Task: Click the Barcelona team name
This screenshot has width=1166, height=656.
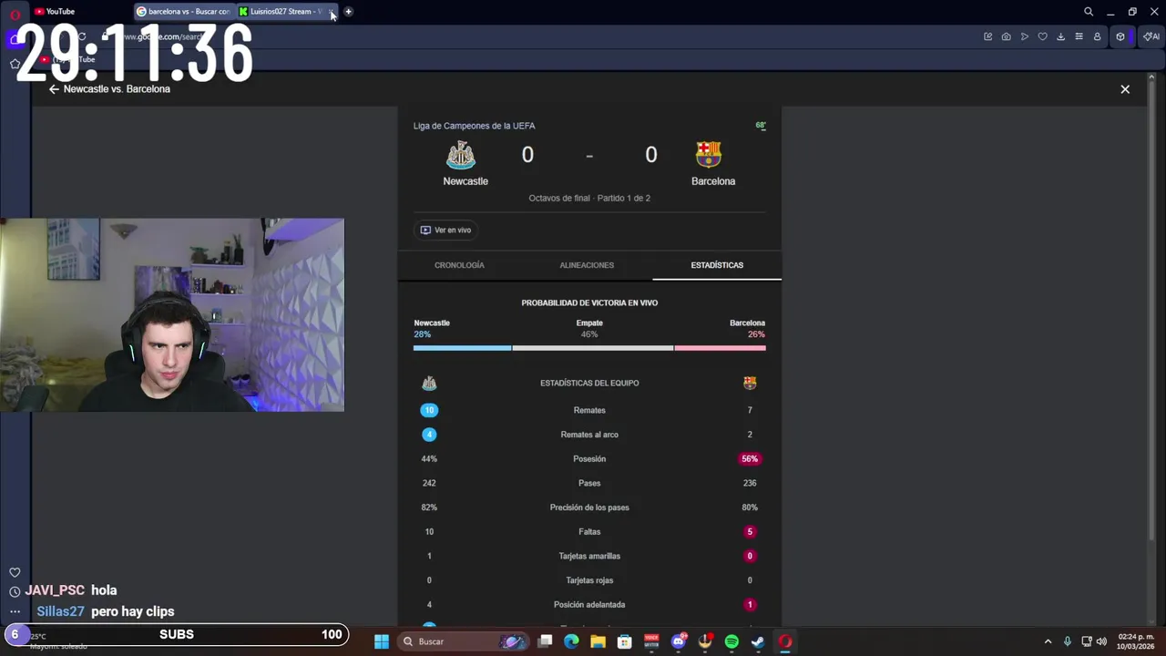Action: click(x=713, y=181)
